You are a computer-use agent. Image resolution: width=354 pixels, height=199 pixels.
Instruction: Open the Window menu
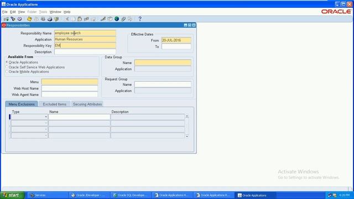55,12
